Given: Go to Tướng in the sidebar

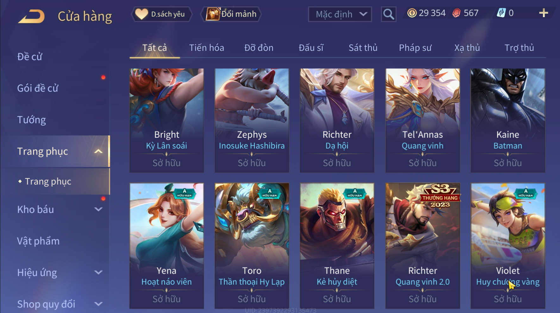Looking at the screenshot, I should (x=31, y=120).
